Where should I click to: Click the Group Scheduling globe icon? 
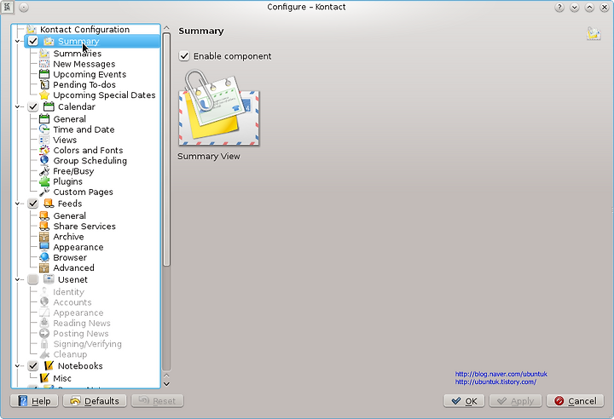point(44,161)
